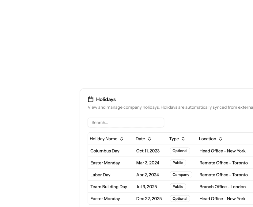Click Head Office location in Dec 22 row
The image size is (253, 207).
(x=222, y=199)
